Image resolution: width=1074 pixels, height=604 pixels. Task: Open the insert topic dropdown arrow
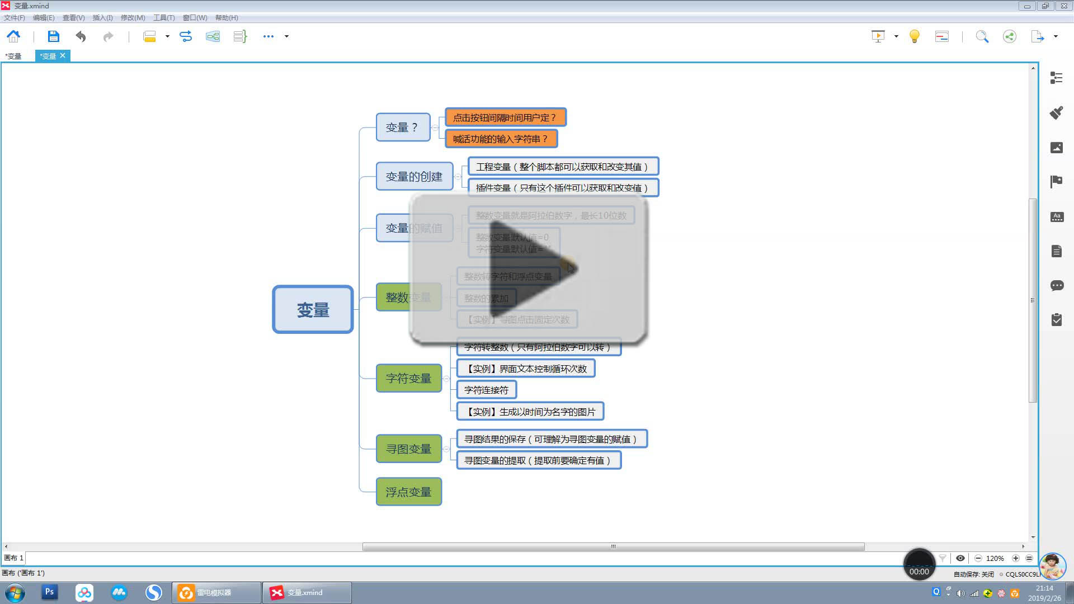167,36
